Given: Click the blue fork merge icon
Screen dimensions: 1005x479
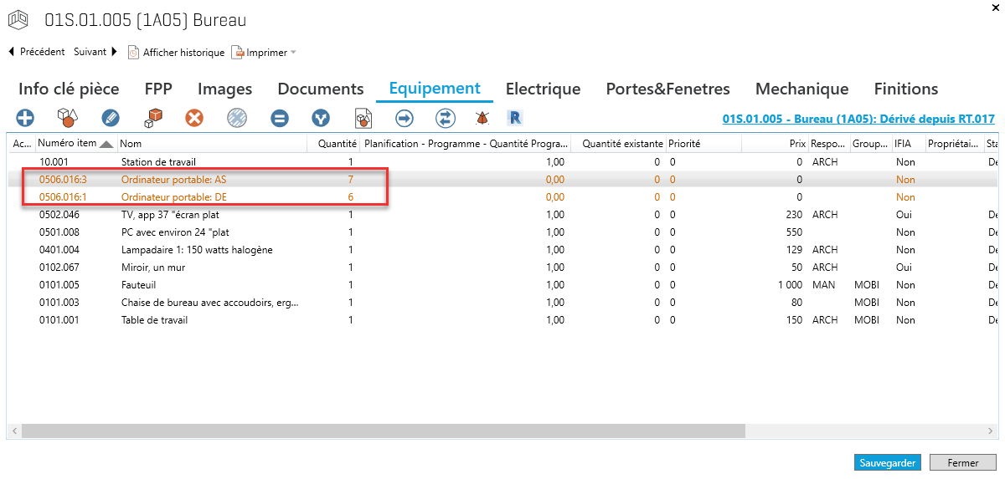Looking at the screenshot, I should point(321,119).
